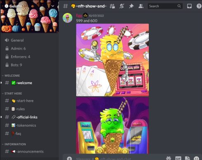This screenshot has height=160, width=202.
Task: Open the sticker picker icon
Action: pos(188,158)
